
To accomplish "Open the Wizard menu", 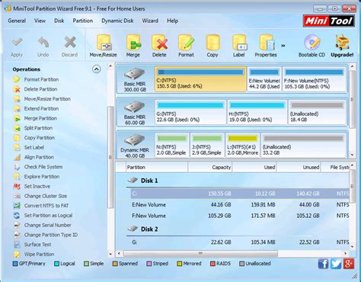I will 150,21.
